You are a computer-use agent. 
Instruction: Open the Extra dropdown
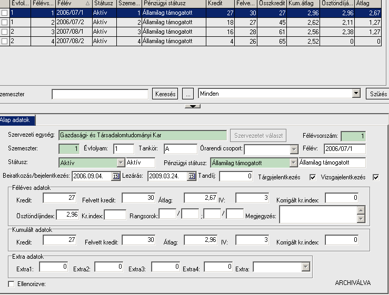pyautogui.click(x=306, y=267)
